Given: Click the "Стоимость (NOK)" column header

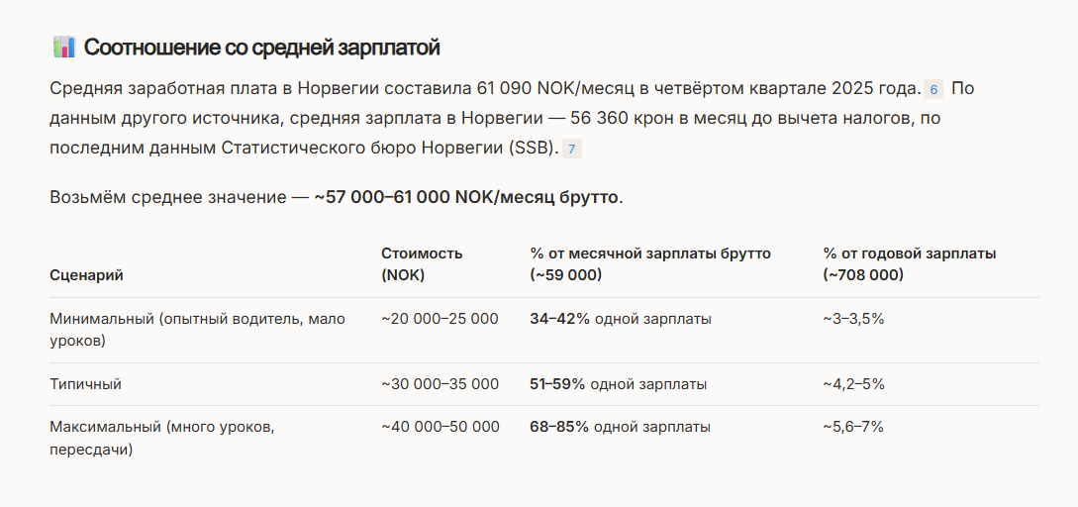Looking at the screenshot, I should pos(422,264).
